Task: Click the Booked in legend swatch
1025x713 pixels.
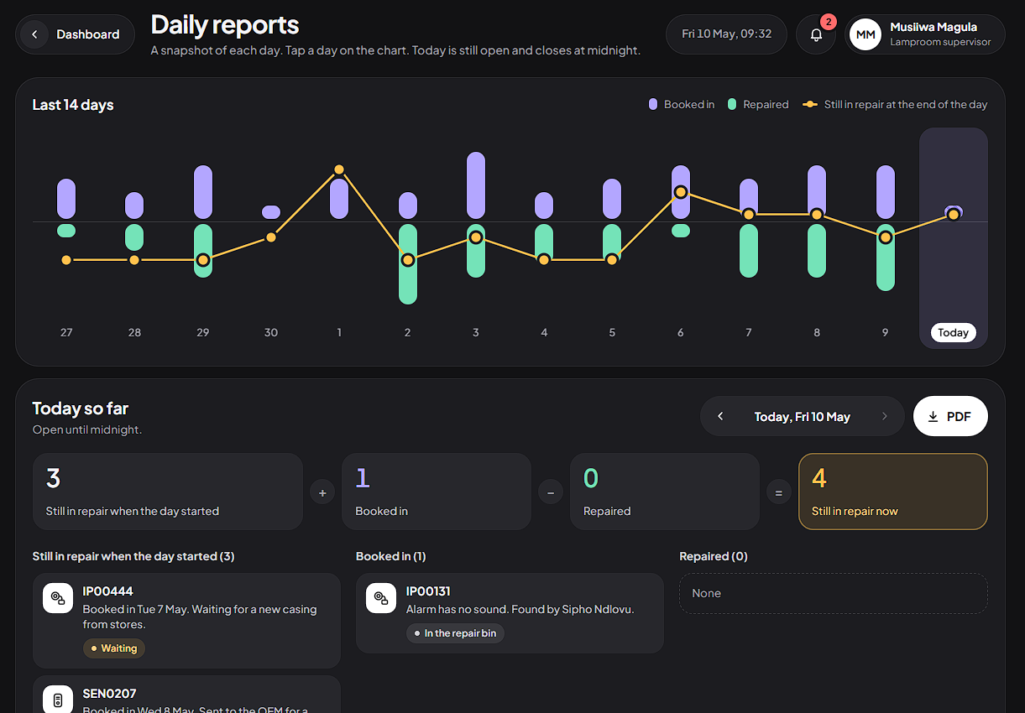Action: (653, 105)
